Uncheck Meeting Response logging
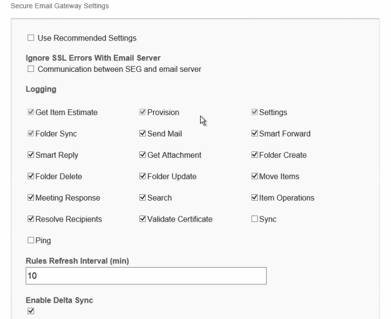Image resolution: width=391 pixels, height=319 pixels. click(30, 198)
